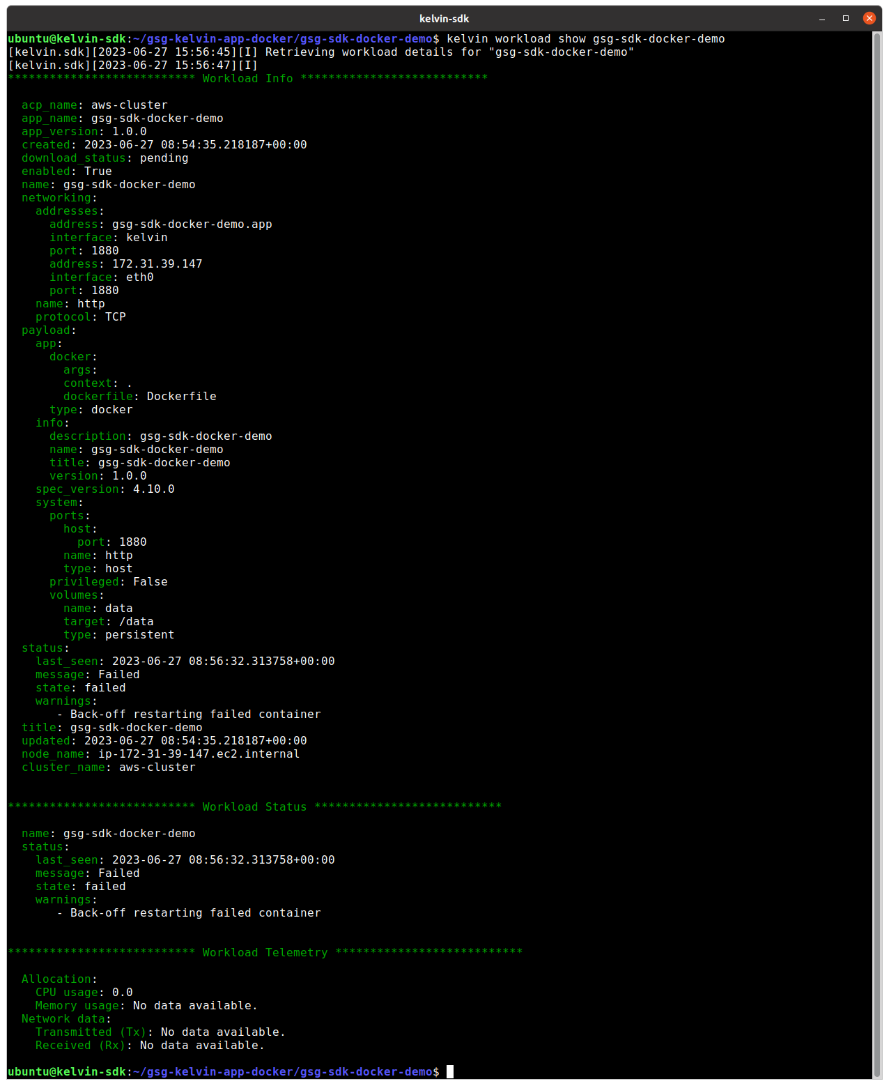Click the Workload Status section header

point(255,807)
